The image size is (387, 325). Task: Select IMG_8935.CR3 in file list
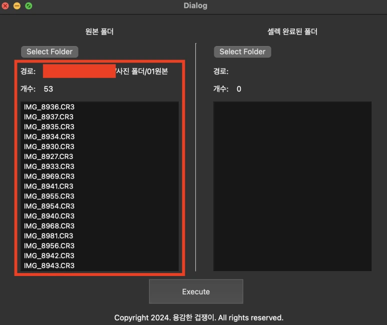100,126
